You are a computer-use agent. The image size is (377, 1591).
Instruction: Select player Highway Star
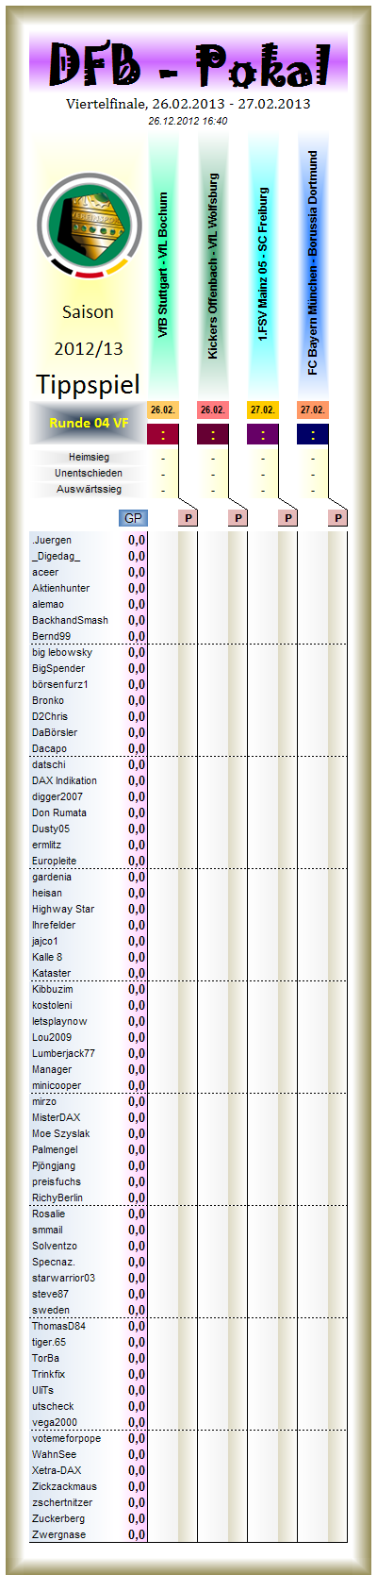tap(63, 909)
